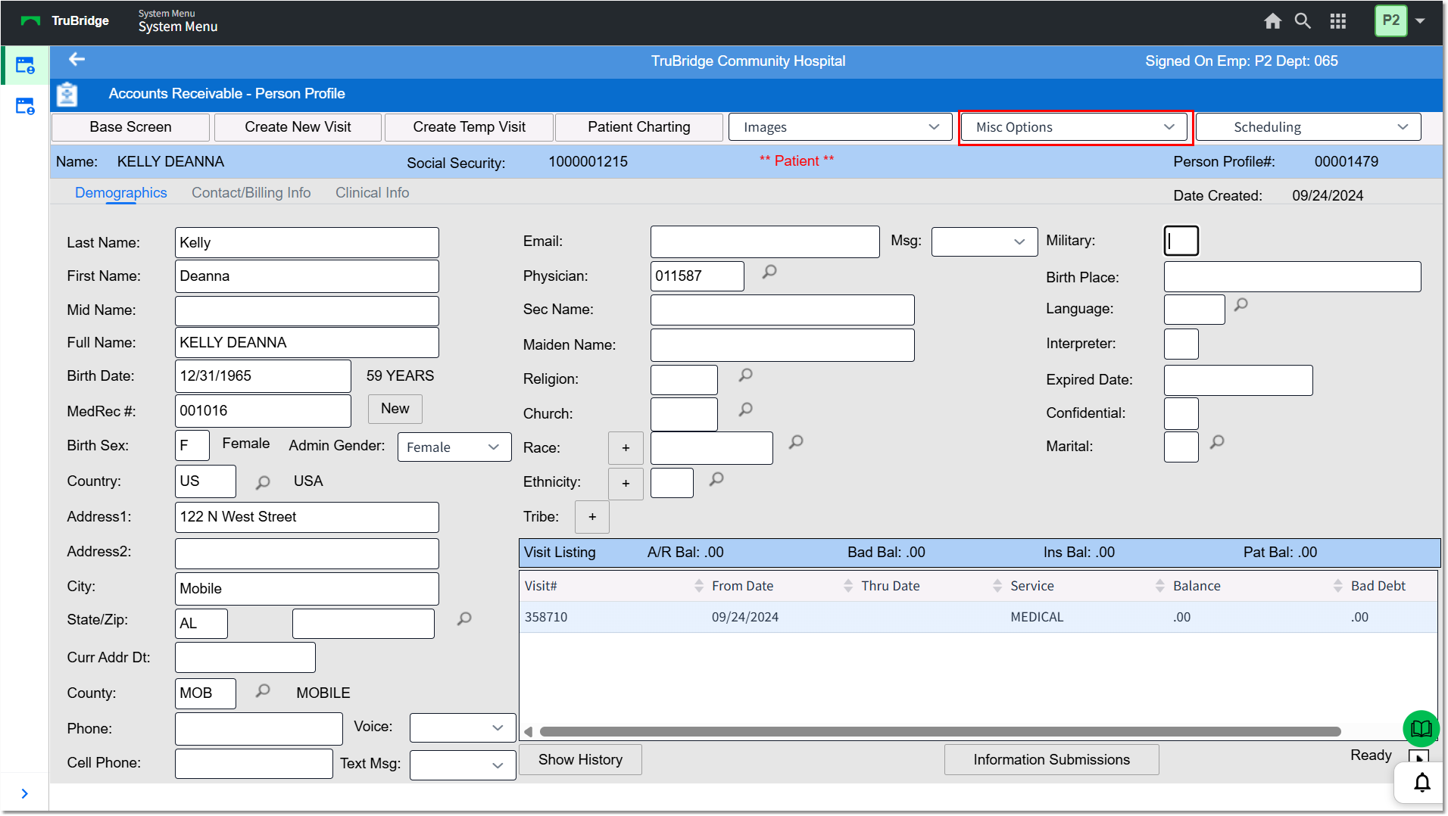Viewport: 1448px width, 816px height.
Task: Open the search magnifier in top bar
Action: pyautogui.click(x=1303, y=21)
